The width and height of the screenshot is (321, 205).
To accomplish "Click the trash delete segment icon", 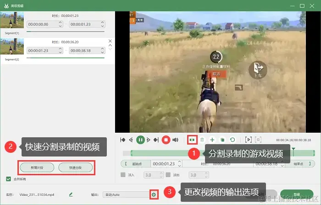I will pos(202,140).
